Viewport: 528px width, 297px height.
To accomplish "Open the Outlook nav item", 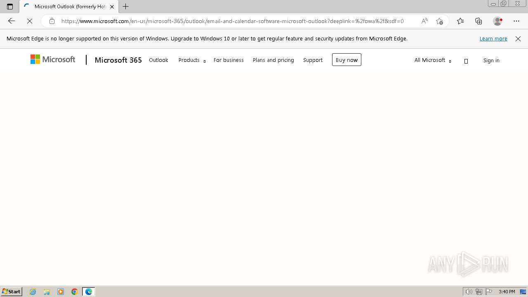I will tap(158, 60).
